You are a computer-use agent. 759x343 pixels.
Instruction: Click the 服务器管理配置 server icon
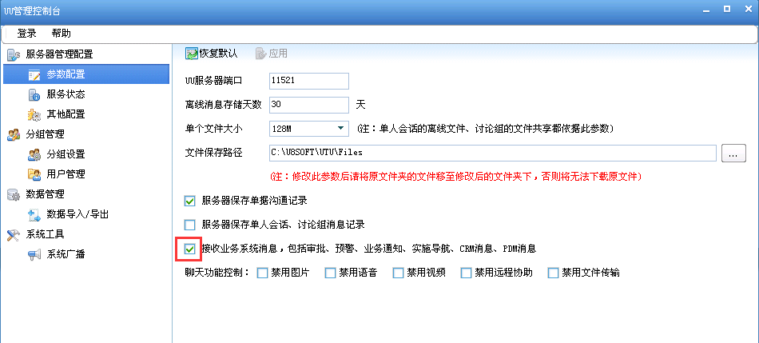pyautogui.click(x=13, y=54)
